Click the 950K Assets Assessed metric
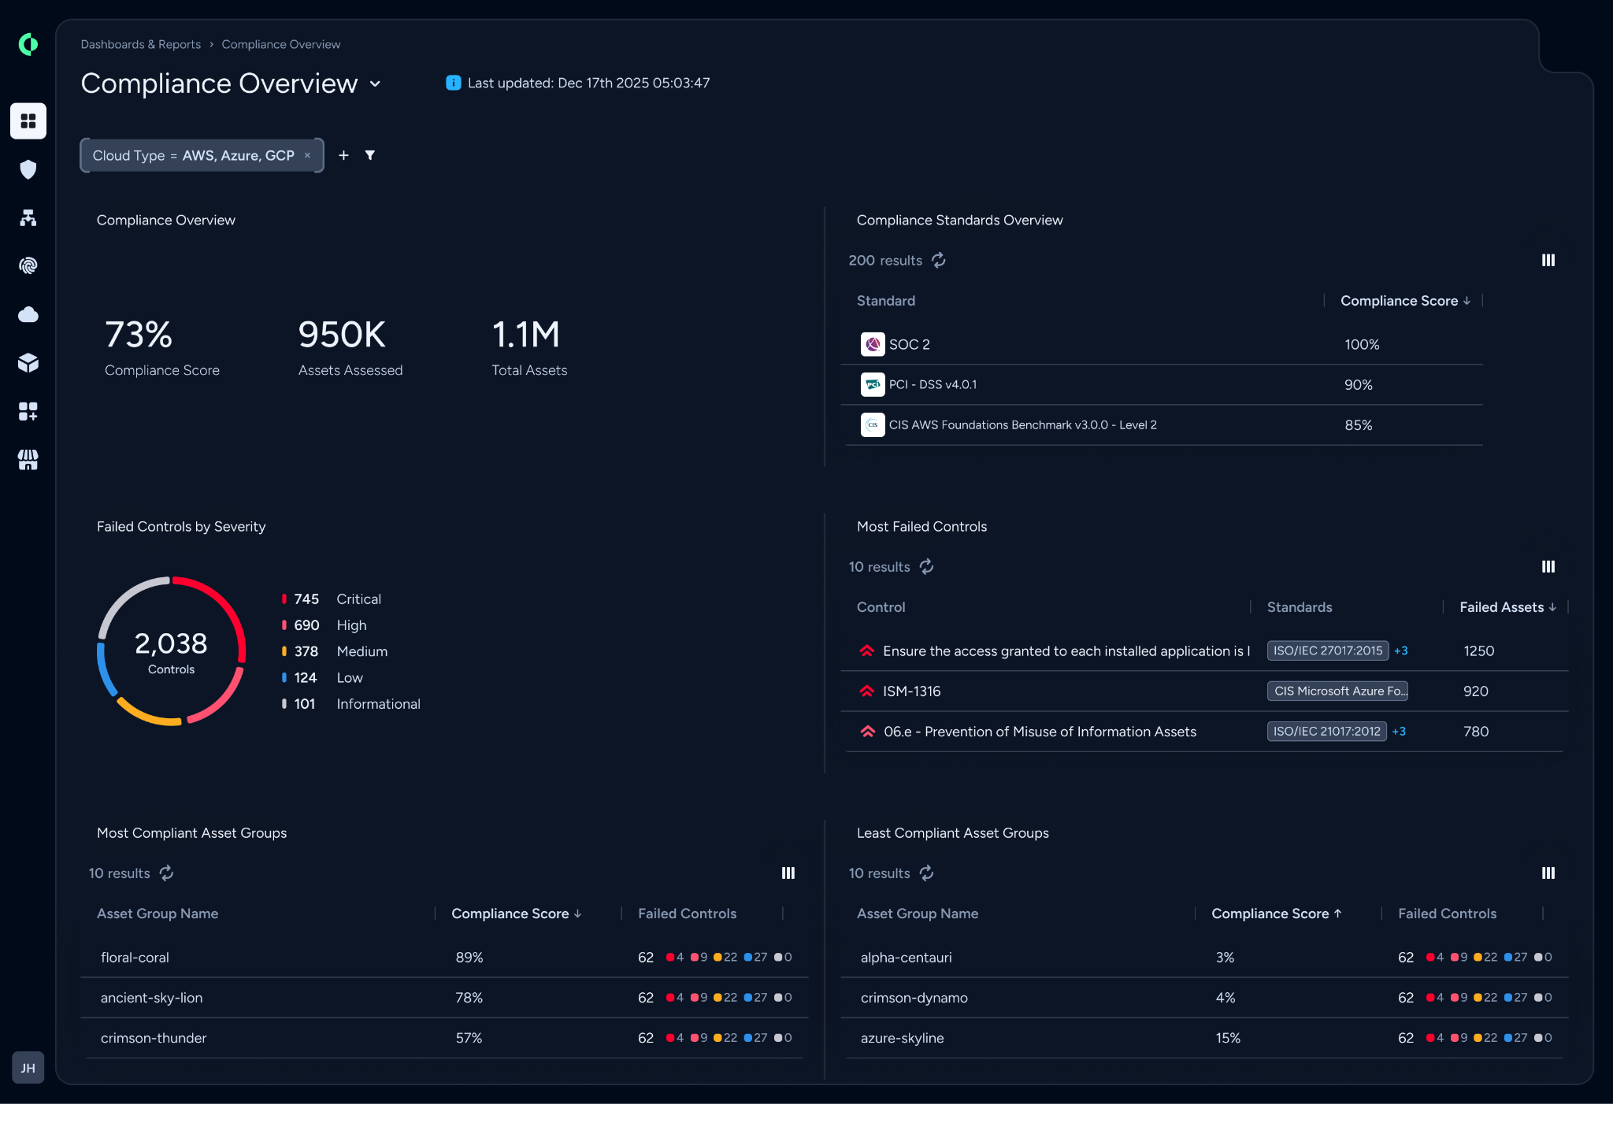This screenshot has width=1613, height=1123. 350,347
